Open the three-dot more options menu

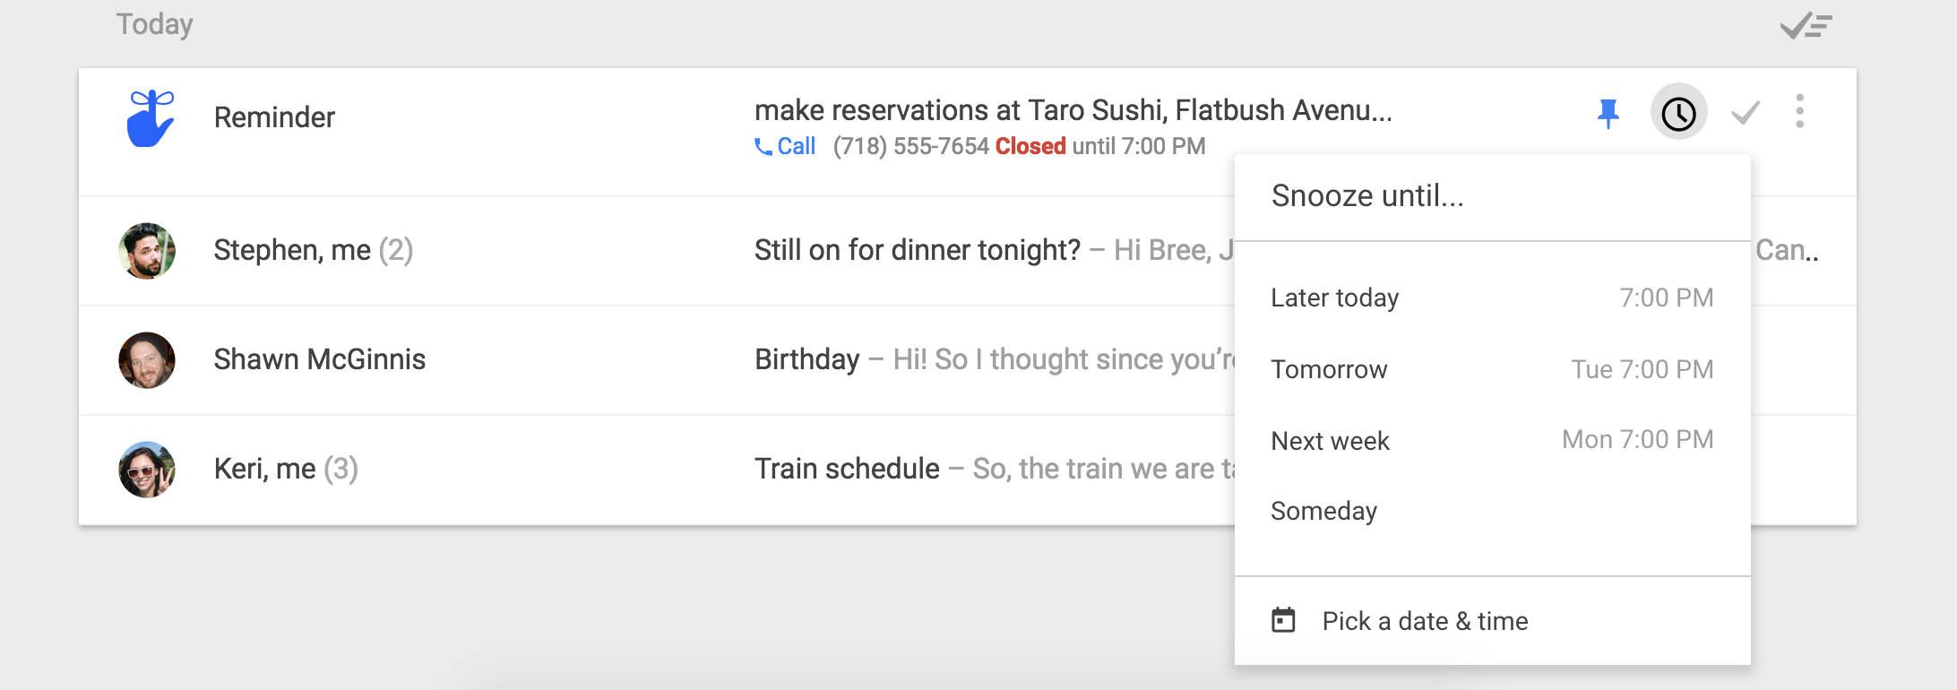(x=1799, y=112)
